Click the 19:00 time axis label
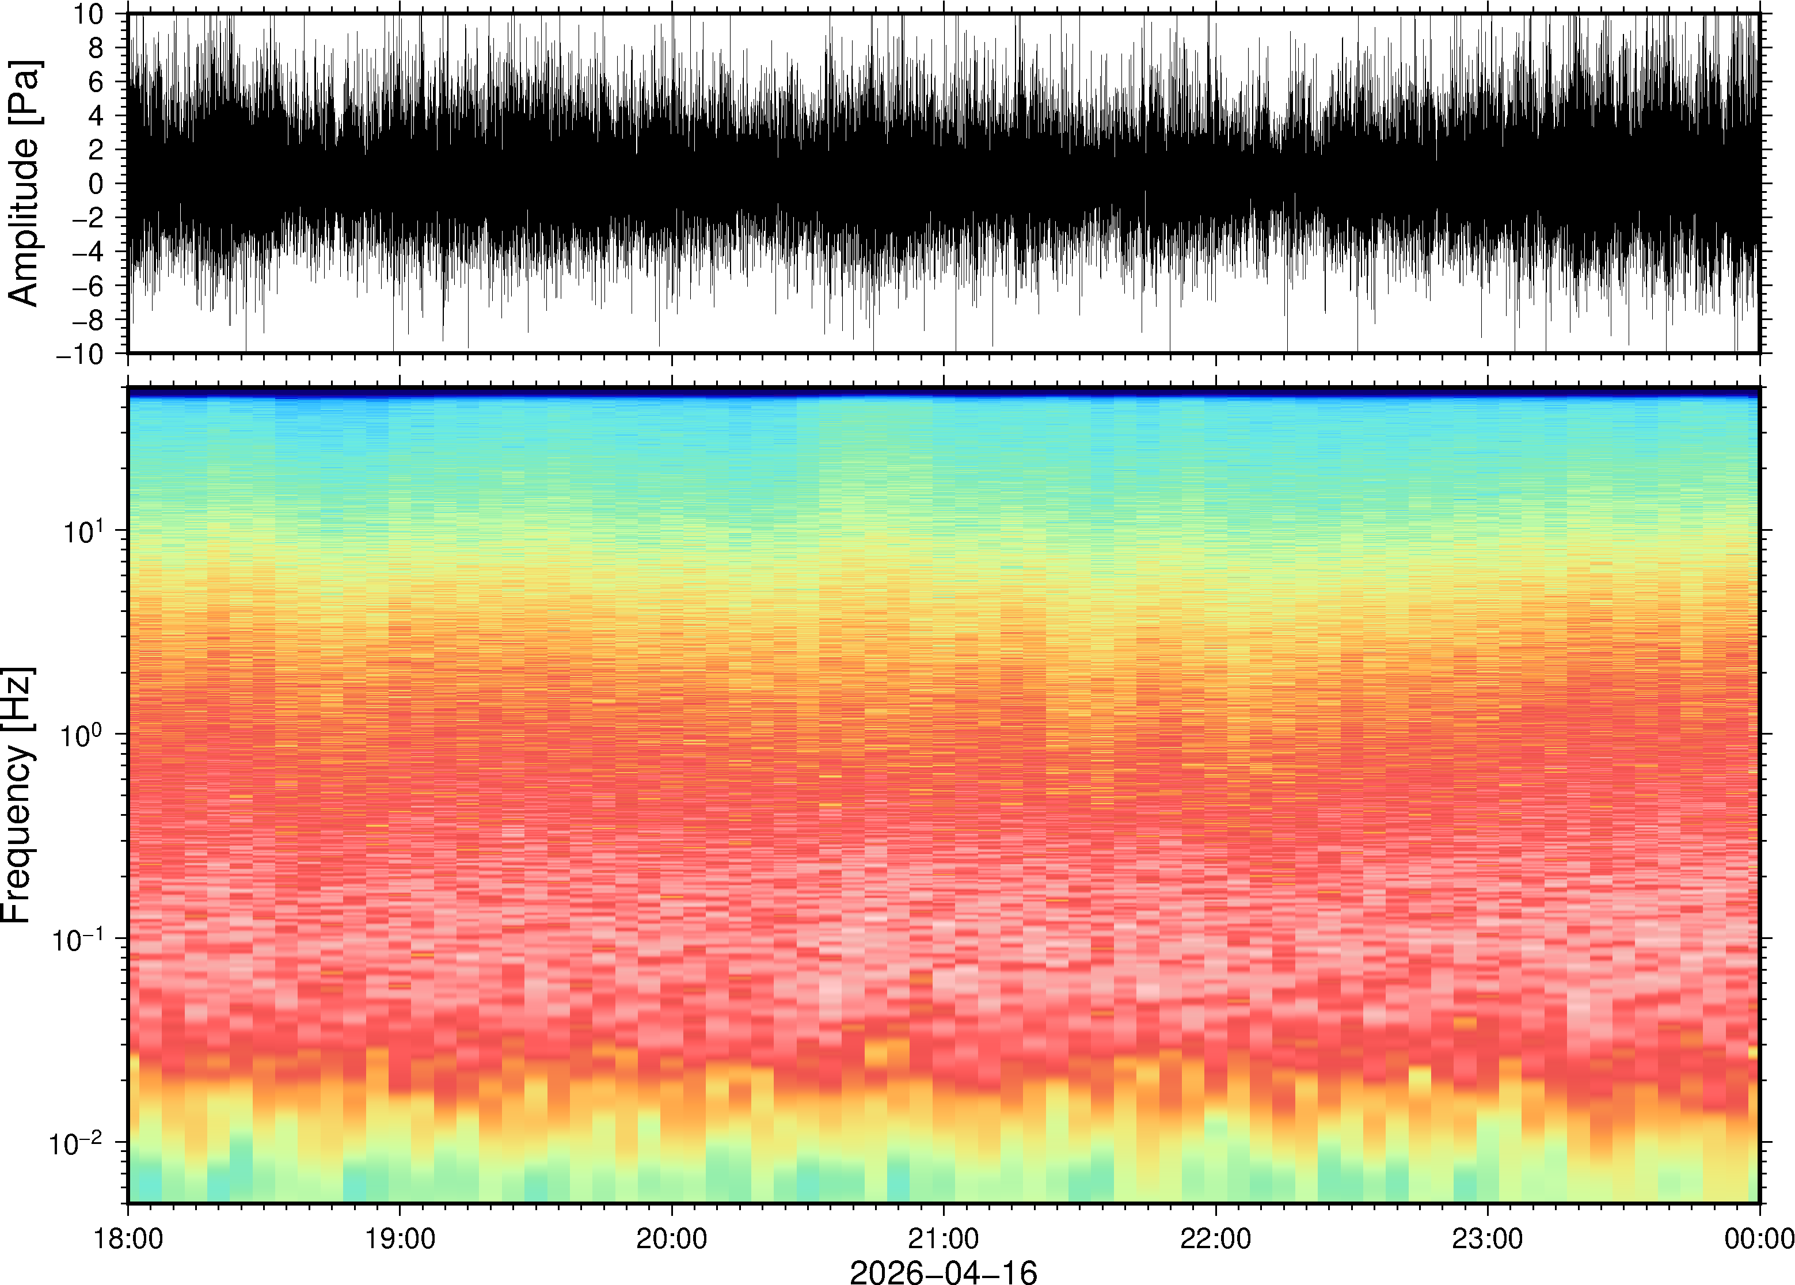The image size is (1795, 1285). pyautogui.click(x=400, y=1238)
